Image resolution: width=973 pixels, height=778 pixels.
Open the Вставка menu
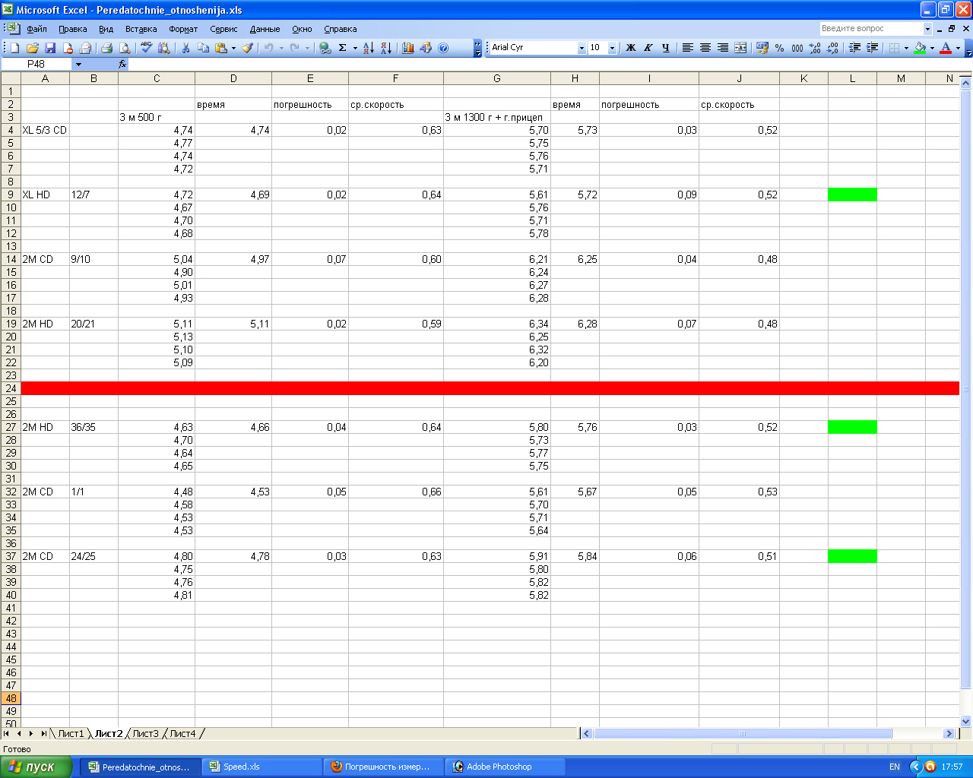pos(141,29)
